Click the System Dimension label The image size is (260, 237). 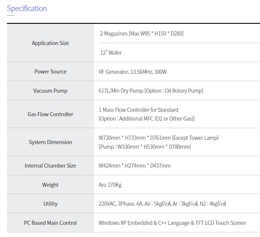pyautogui.click(x=50, y=142)
